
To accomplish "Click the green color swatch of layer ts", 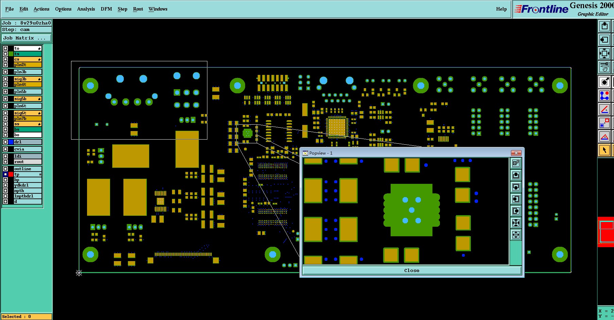I will click(11, 54).
